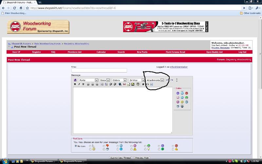This screenshot has width=262, height=164.
Task: Open the Colors dropdown menu
Action: [119, 80]
